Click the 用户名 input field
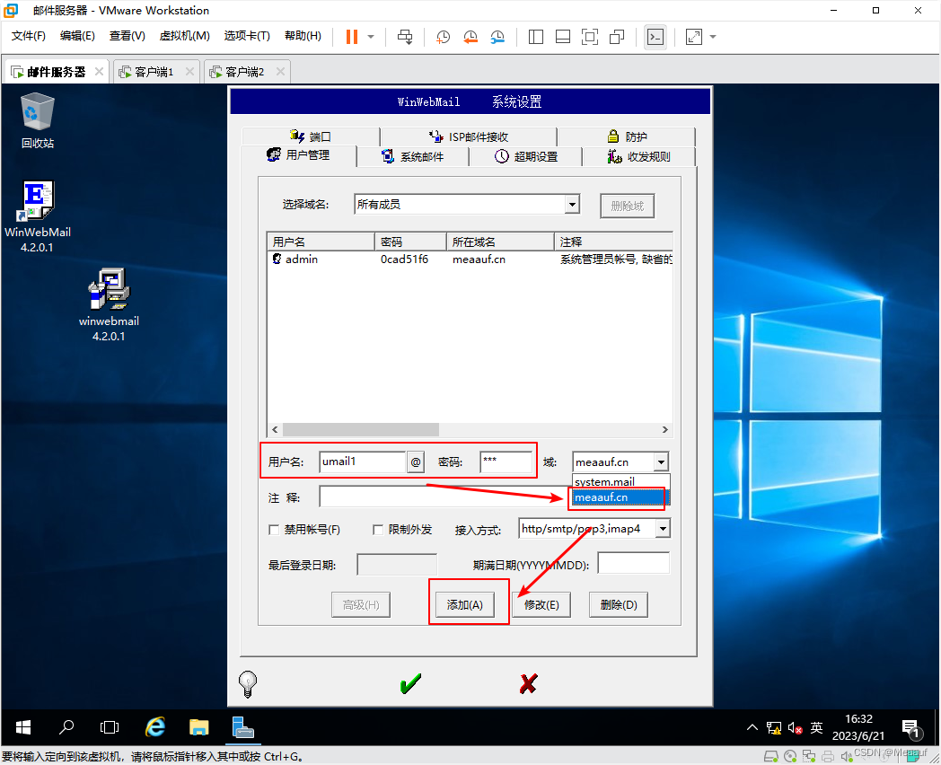Viewport: 941px width, 765px height. click(363, 462)
